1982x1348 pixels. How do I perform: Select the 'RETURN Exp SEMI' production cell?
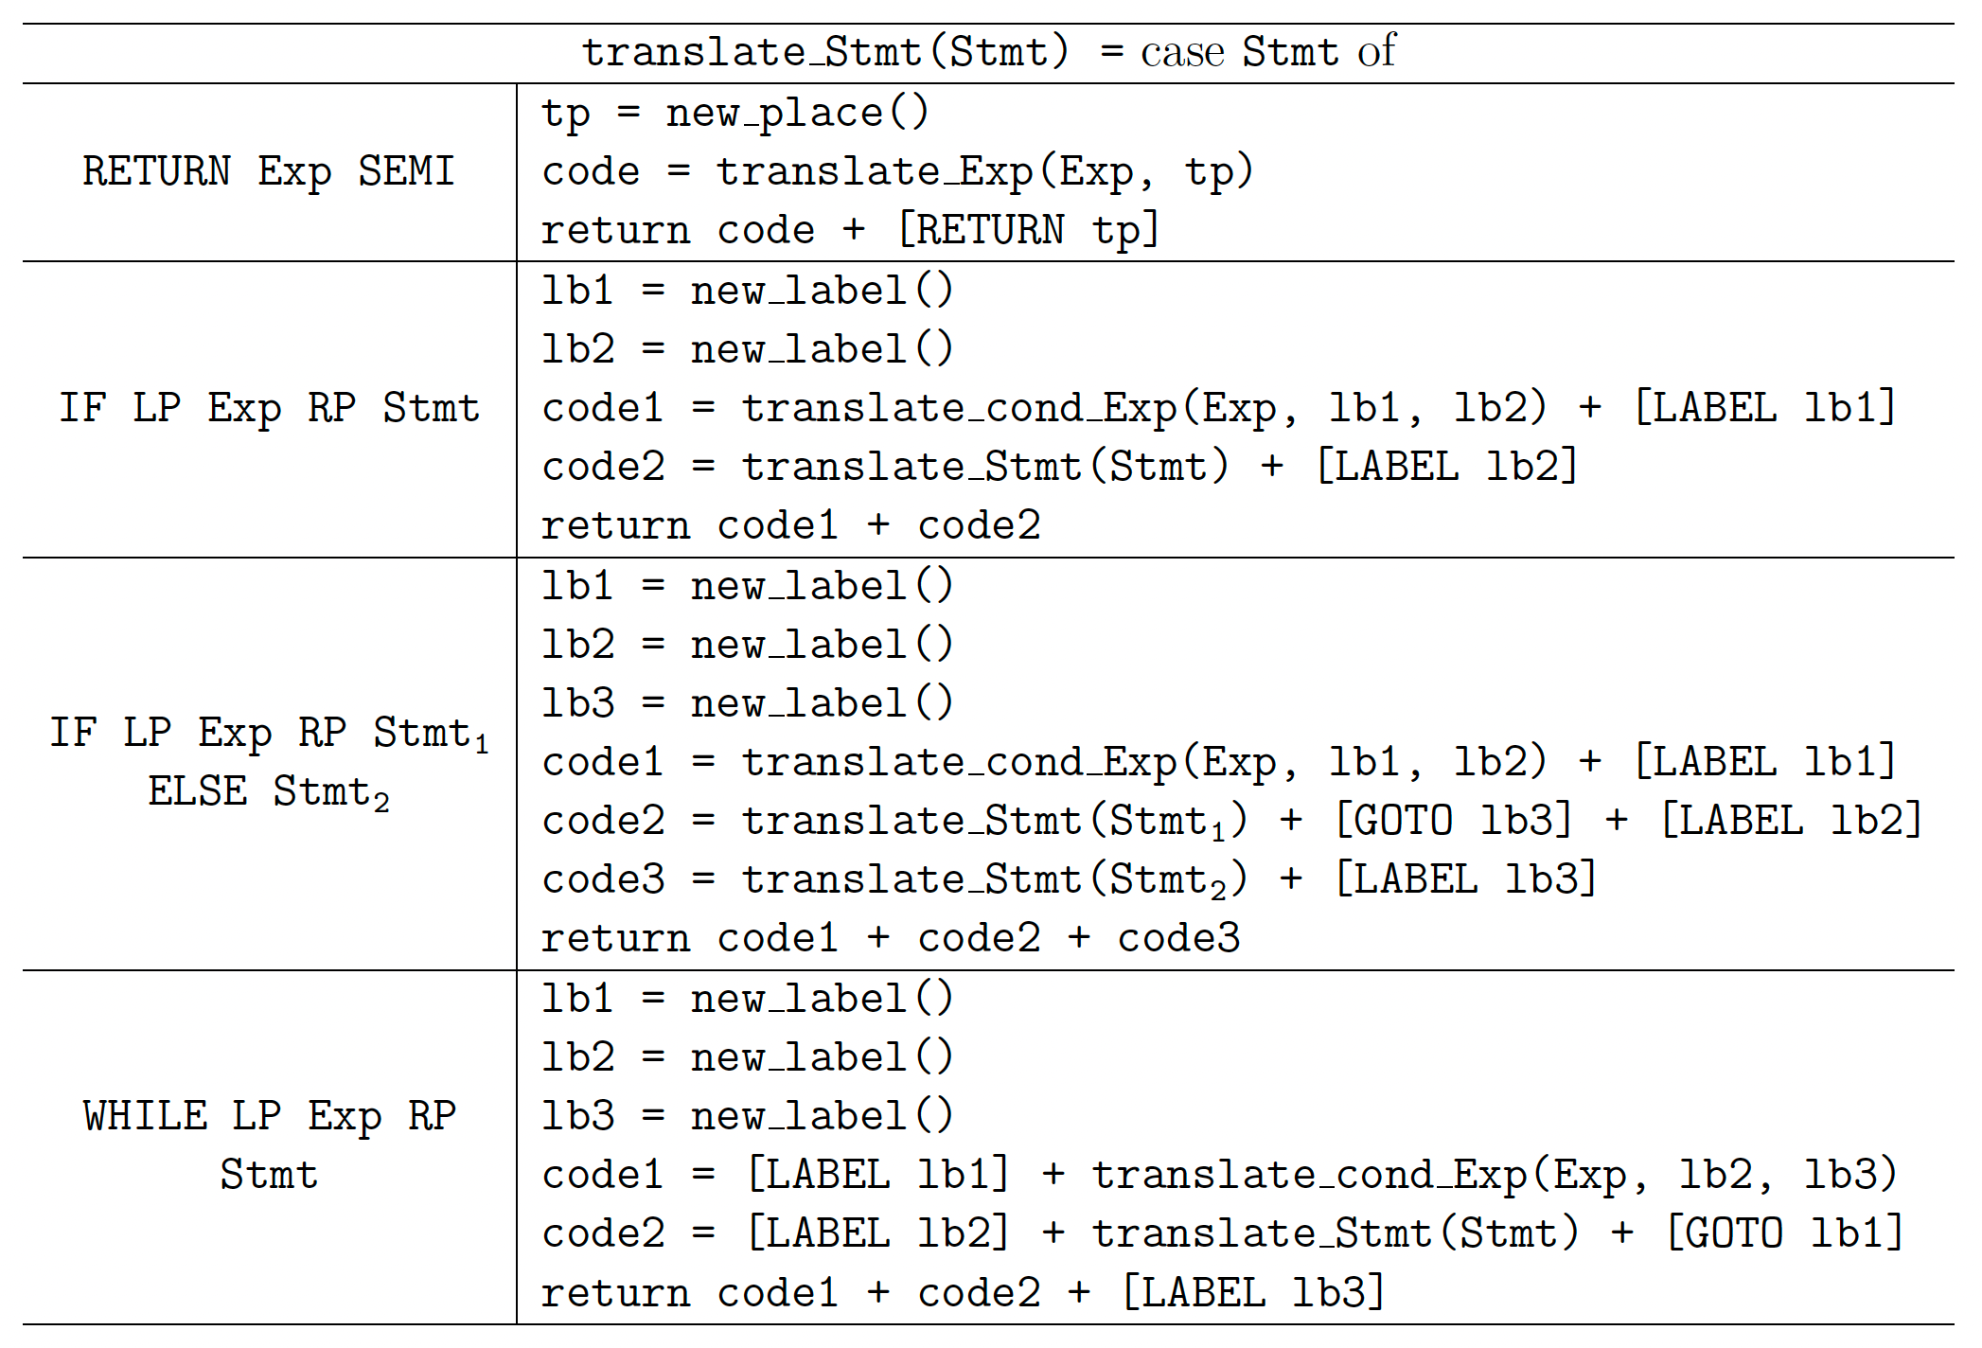coord(269,171)
